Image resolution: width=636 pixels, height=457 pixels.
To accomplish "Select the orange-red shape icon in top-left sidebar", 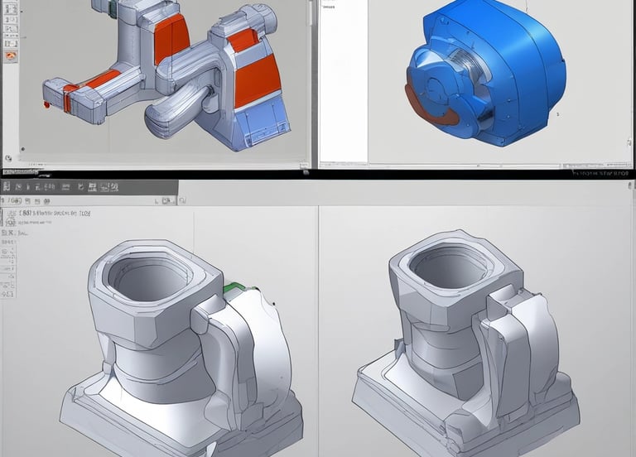I will 11,56.
